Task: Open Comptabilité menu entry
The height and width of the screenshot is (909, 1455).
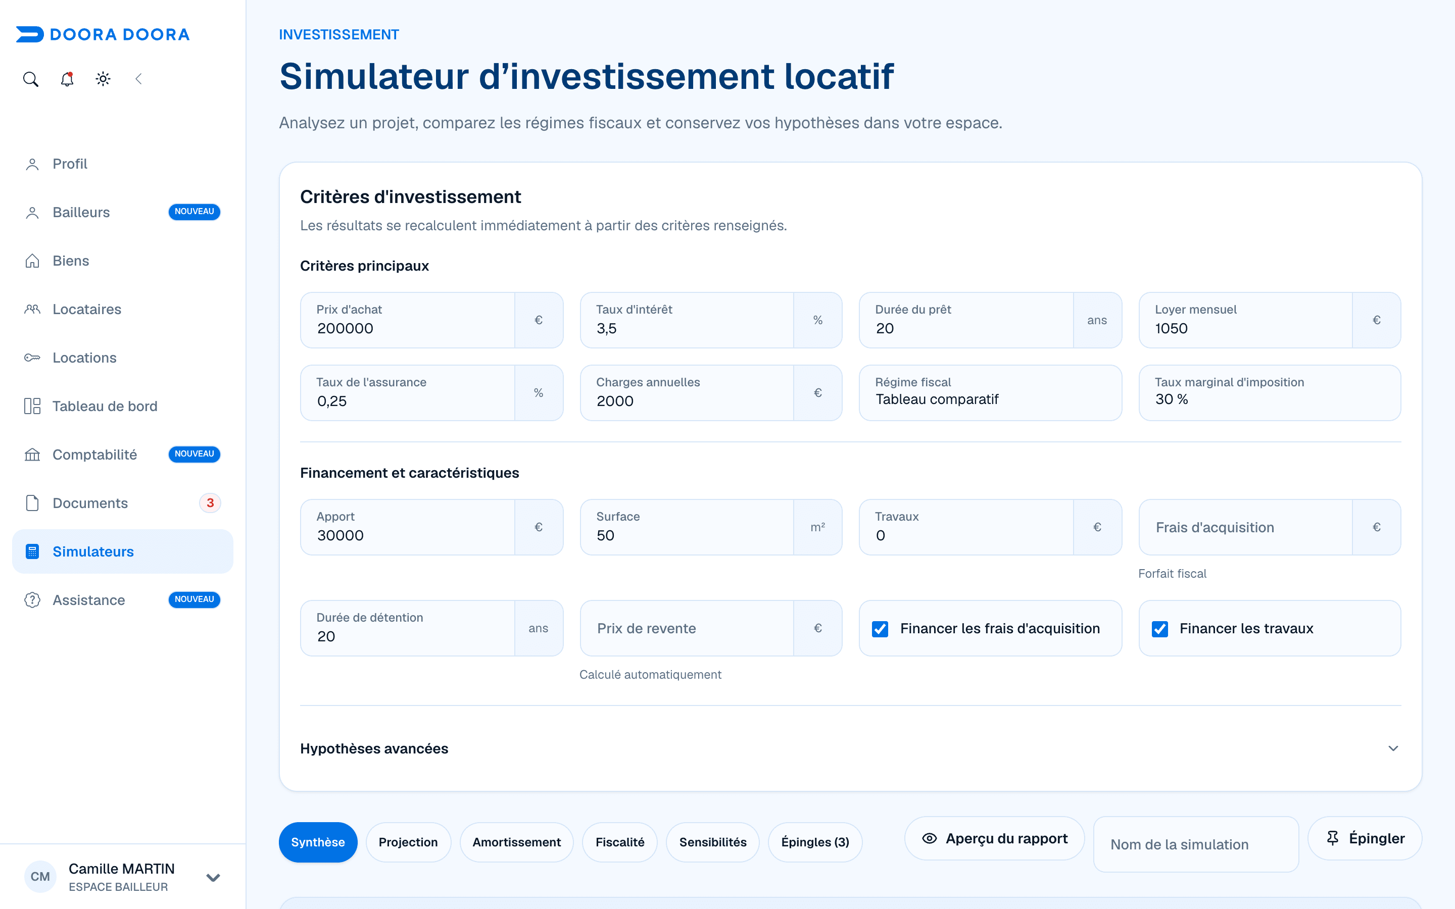Action: click(123, 455)
